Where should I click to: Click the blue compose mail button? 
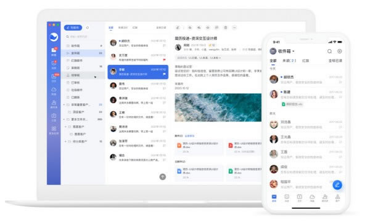pos(73,28)
